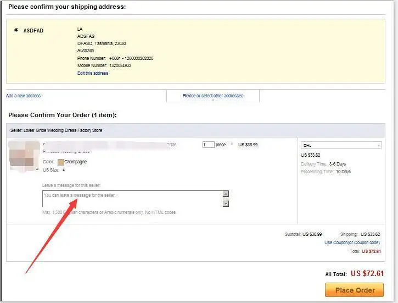Click the quantity input box
Screen dimensions: 398x303
[209, 145]
